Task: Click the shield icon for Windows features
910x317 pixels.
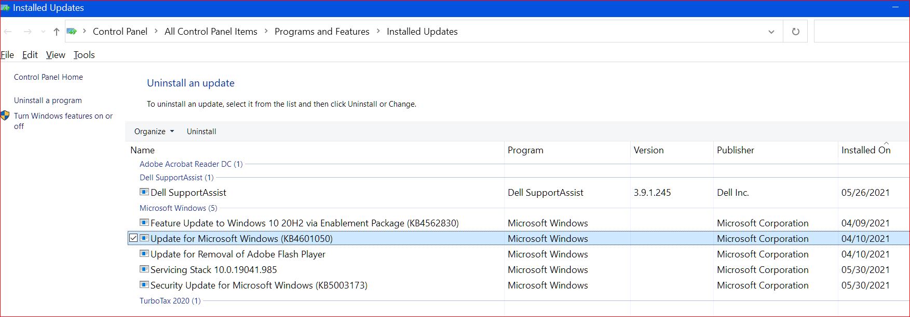Action: coord(5,116)
